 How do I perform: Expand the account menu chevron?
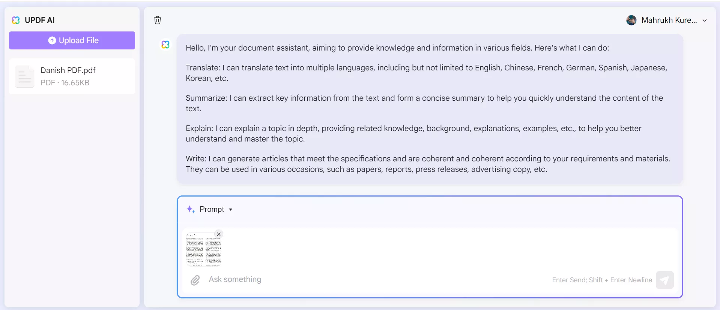pyautogui.click(x=705, y=21)
